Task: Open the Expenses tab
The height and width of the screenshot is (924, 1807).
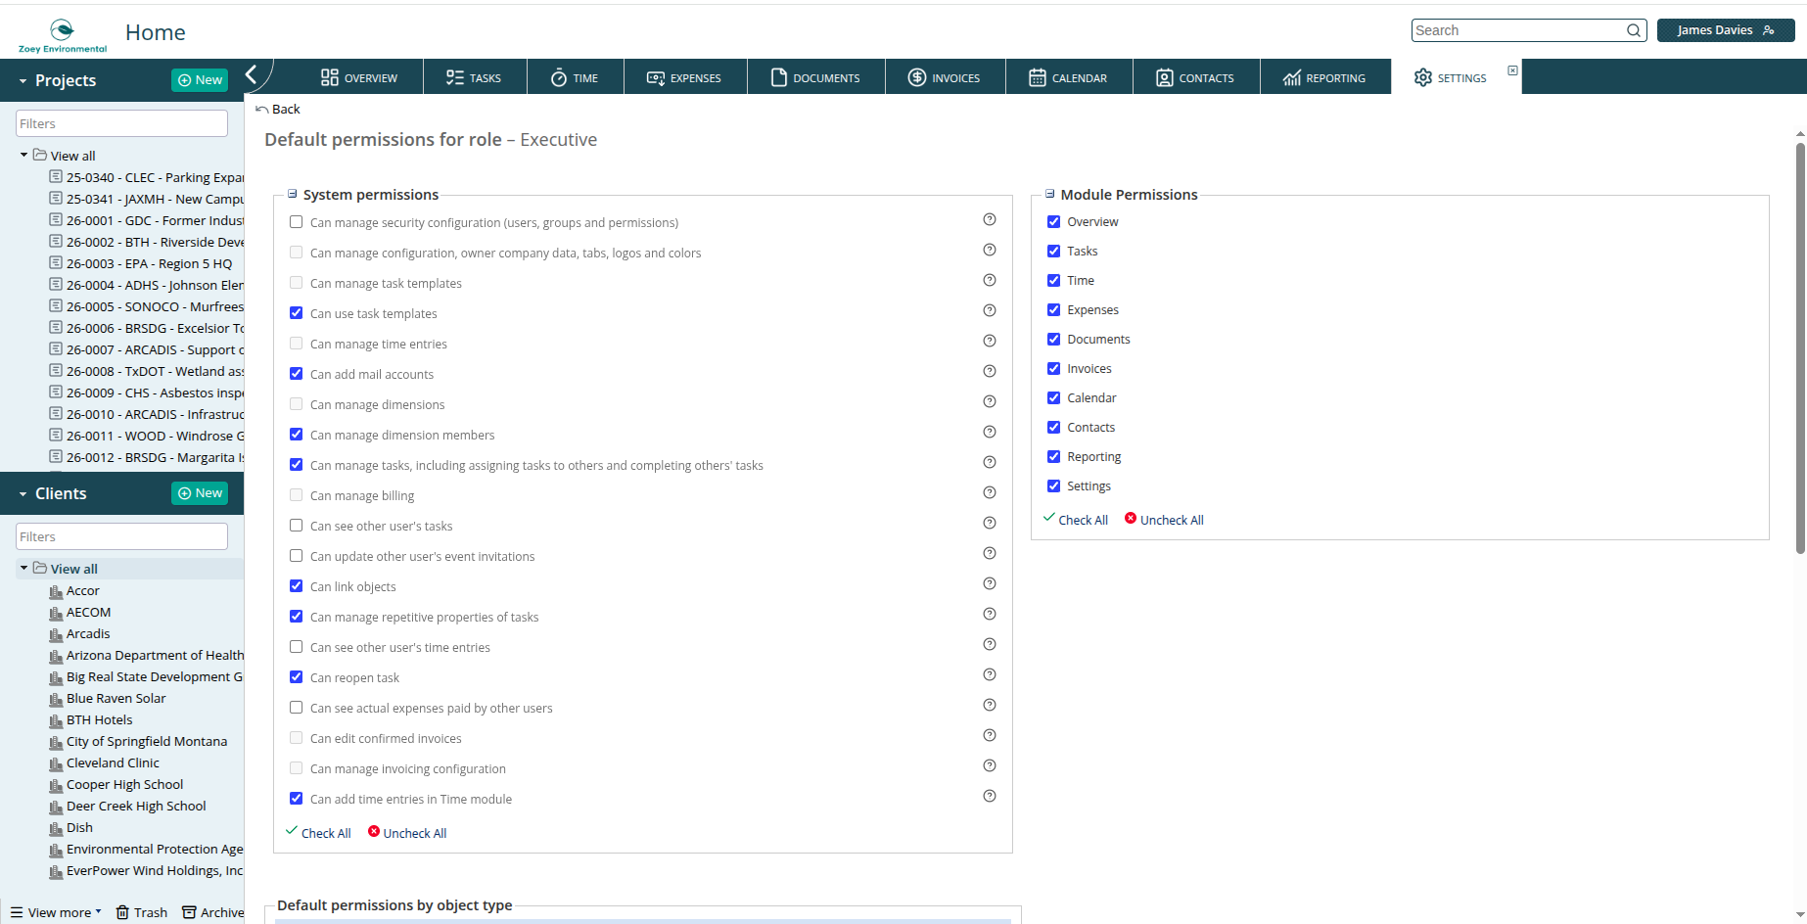Action: click(684, 77)
